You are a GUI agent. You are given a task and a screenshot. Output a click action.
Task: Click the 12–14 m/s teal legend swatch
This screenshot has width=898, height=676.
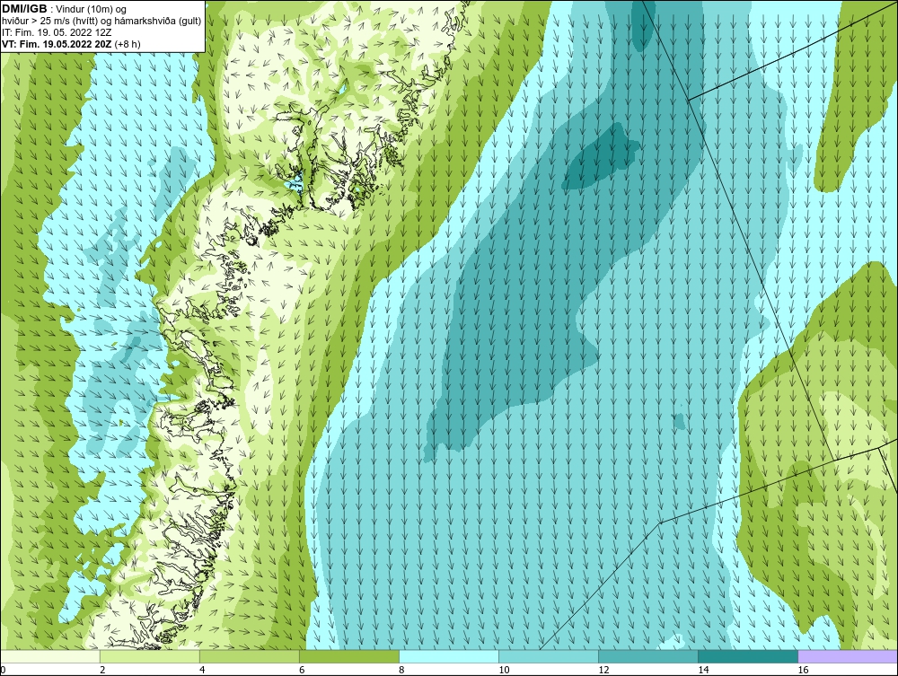click(648, 656)
